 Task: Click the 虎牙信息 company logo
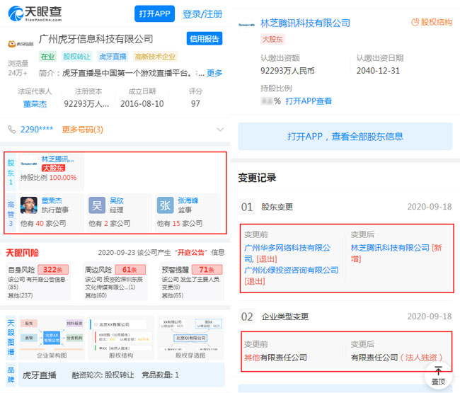click(x=21, y=44)
